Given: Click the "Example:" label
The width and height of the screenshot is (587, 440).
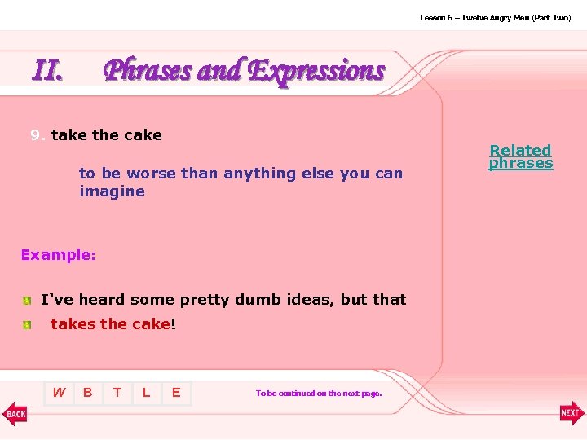Looking at the screenshot, I should pyautogui.click(x=59, y=255).
